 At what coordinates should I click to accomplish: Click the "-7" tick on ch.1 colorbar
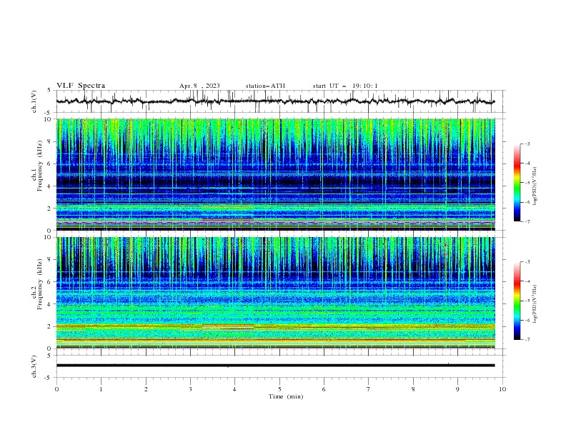click(527, 221)
